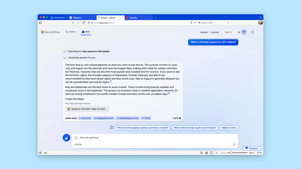Viewport: 301px width, 169px height.
Task: Toggle the panel icon in status bar
Action: [x=40, y=153]
